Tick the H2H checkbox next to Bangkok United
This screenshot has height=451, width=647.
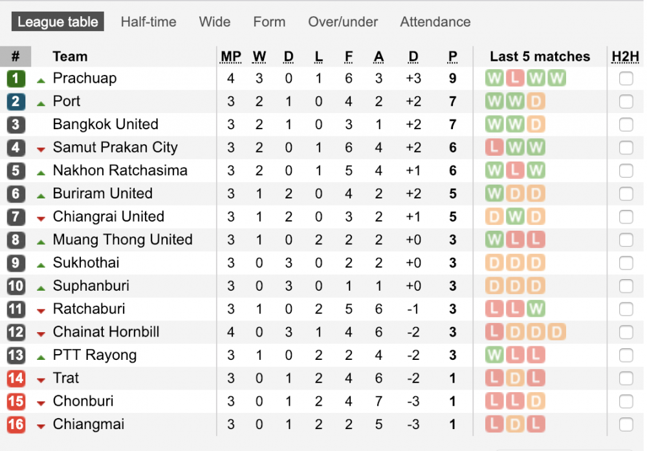[626, 125]
